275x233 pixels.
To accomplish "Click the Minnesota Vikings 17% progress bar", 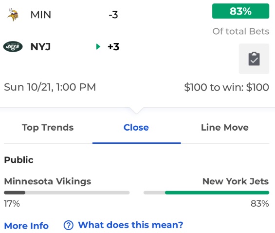I will coord(67,193).
